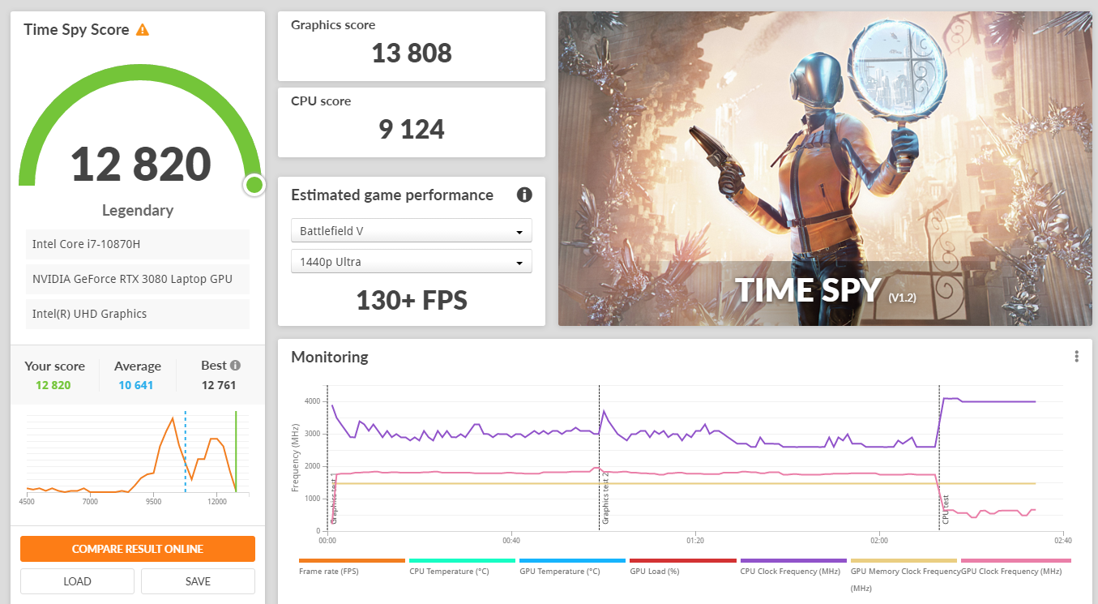The image size is (1098, 604).
Task: Click COMPARE RESULT ONLINE button
Action: click(x=138, y=549)
